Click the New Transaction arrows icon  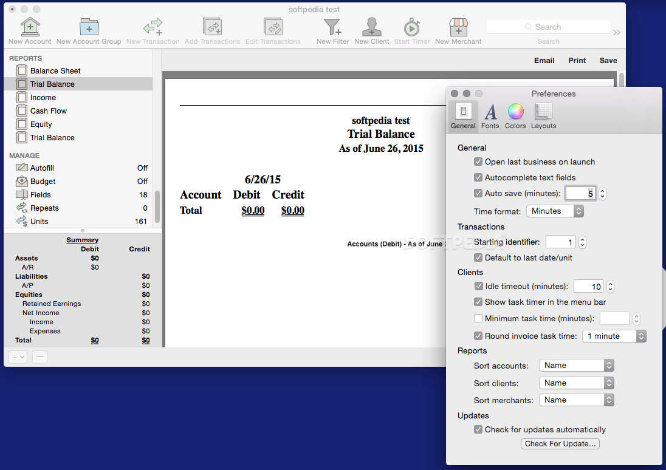pos(153,27)
